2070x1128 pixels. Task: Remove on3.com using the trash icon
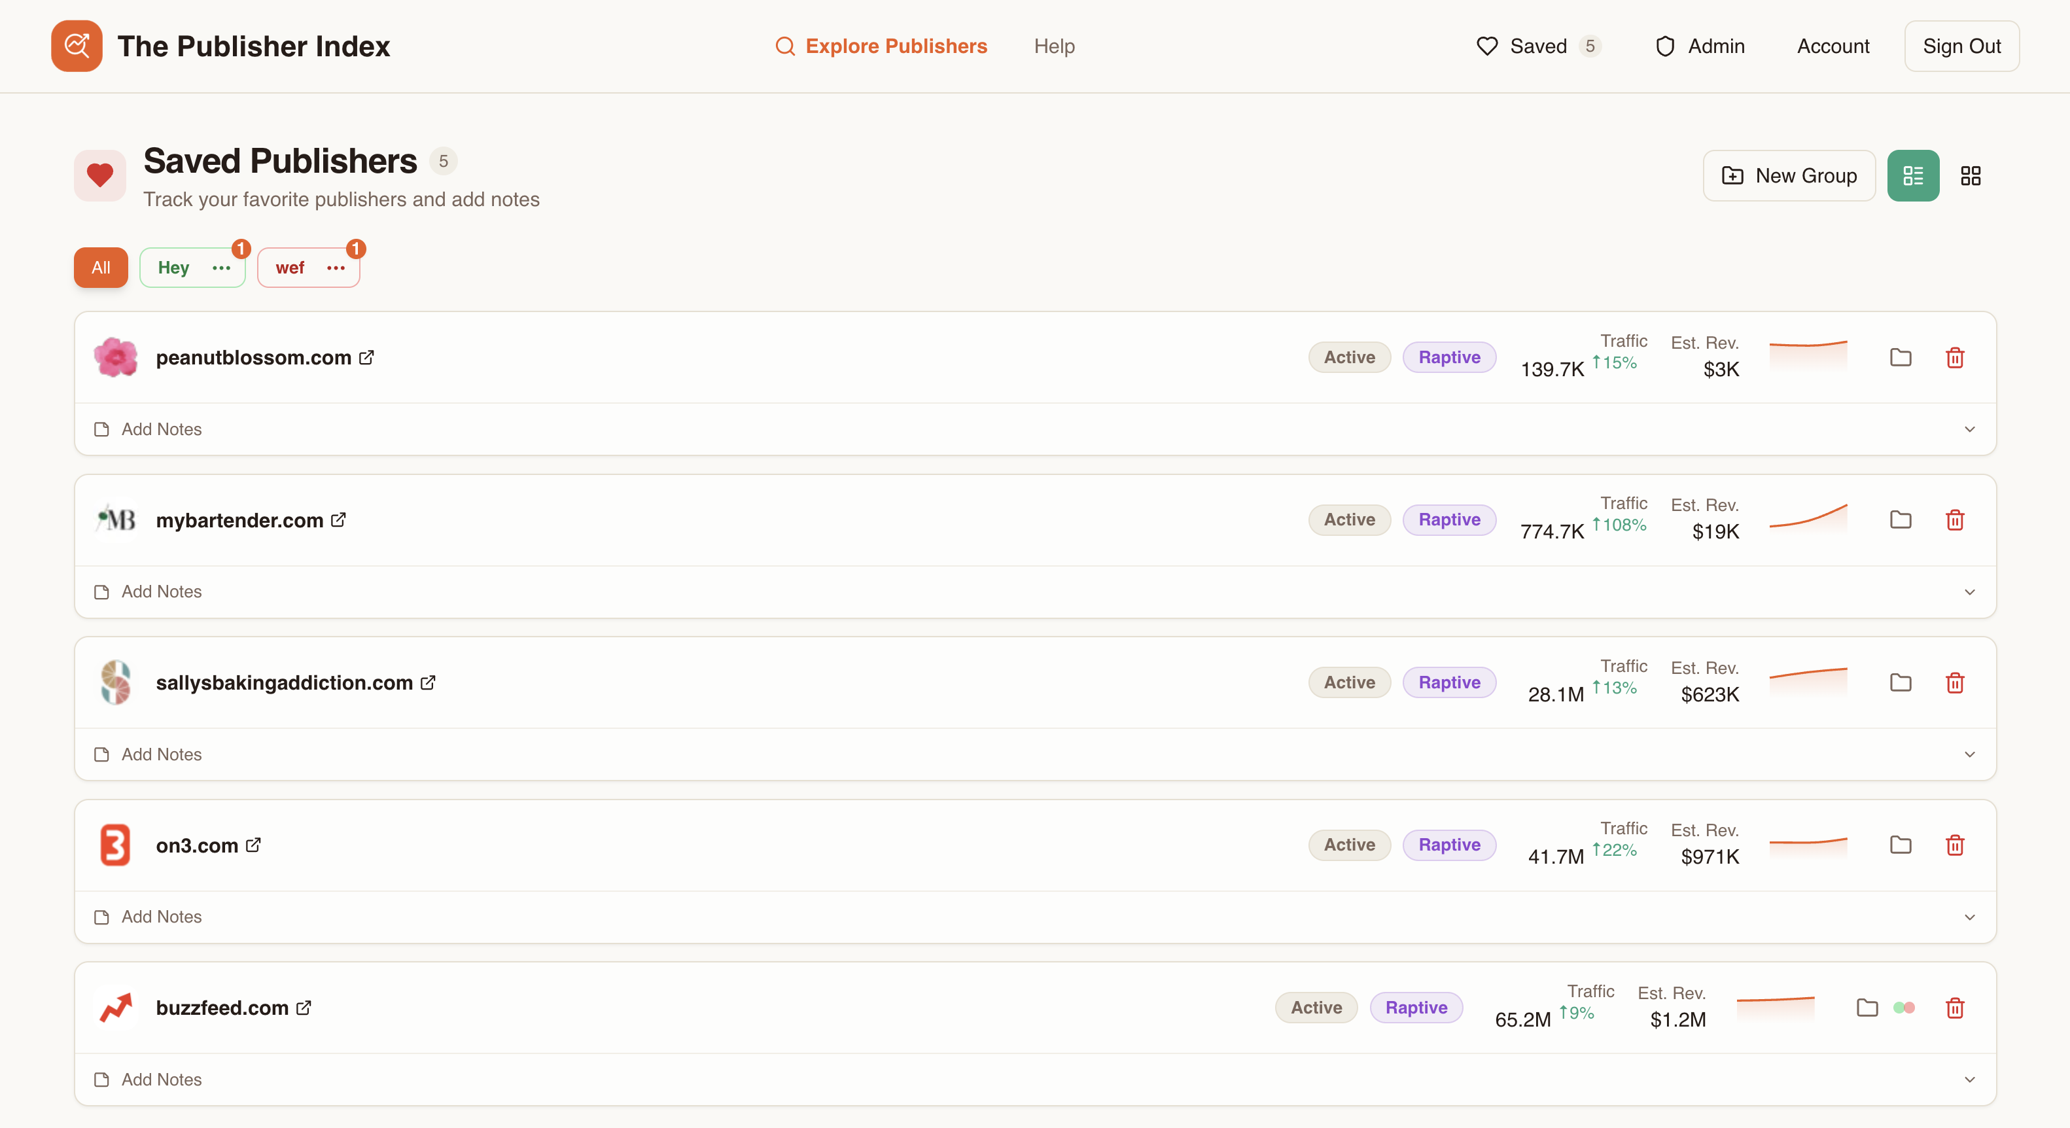click(x=1955, y=845)
